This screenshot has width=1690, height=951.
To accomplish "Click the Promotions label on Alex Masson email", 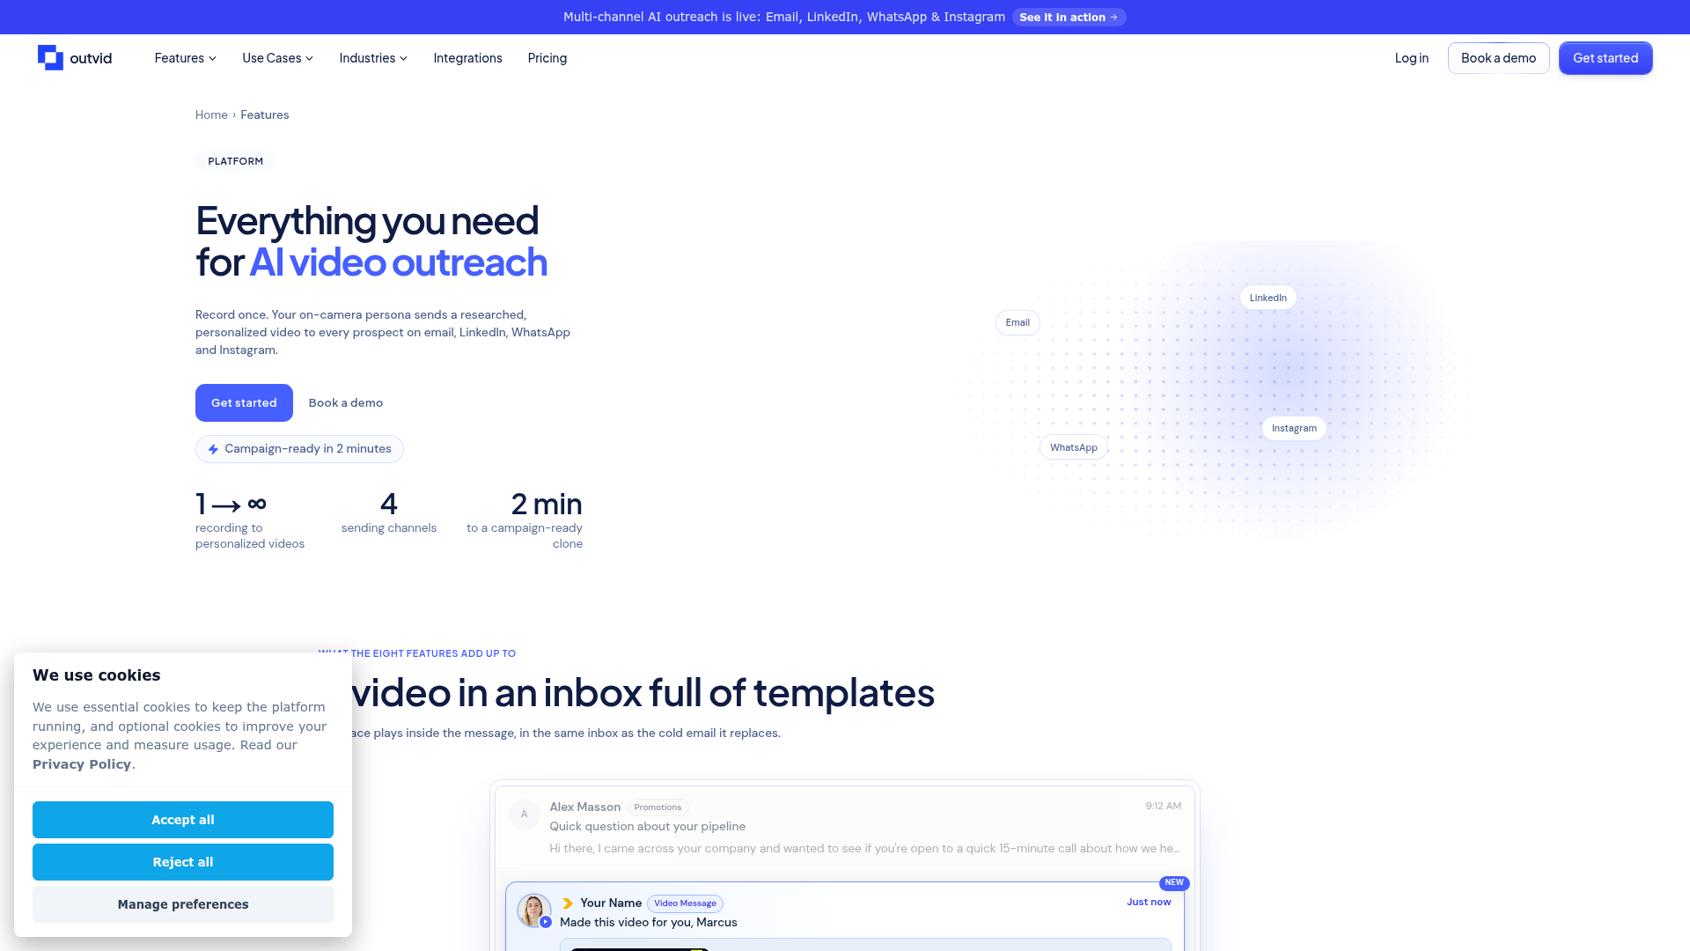I will coord(658,807).
